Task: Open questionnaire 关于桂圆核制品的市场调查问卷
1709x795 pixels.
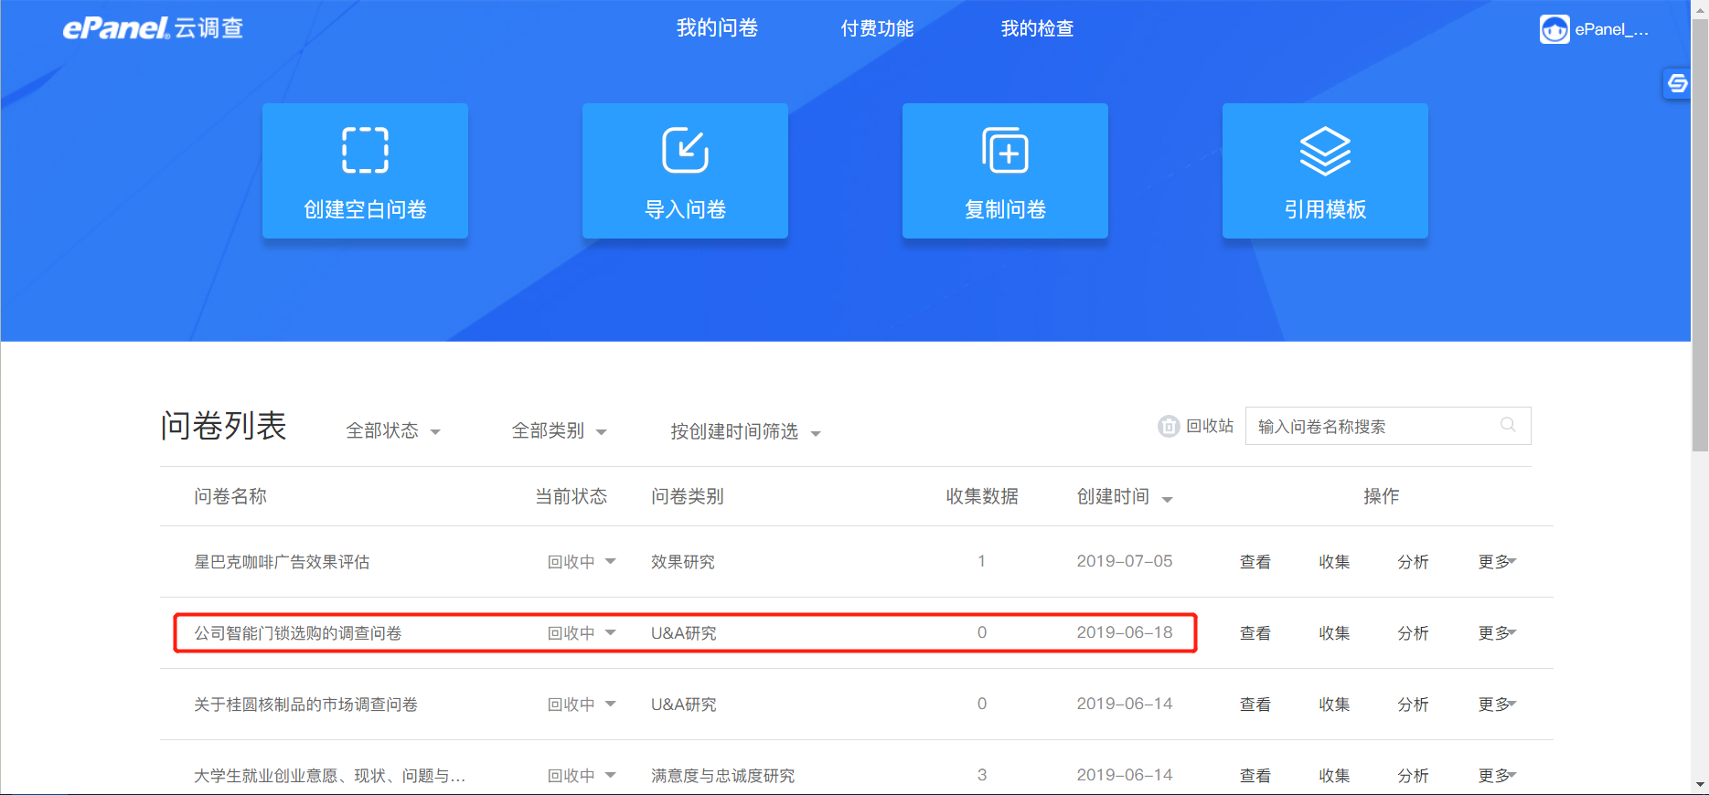Action: pos(305,705)
